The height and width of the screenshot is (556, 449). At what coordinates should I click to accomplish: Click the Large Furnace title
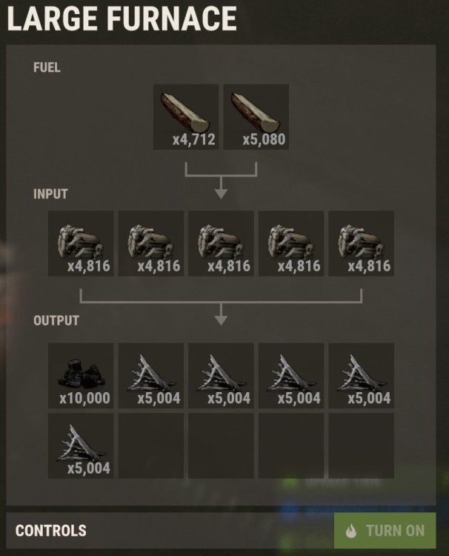tap(122, 19)
